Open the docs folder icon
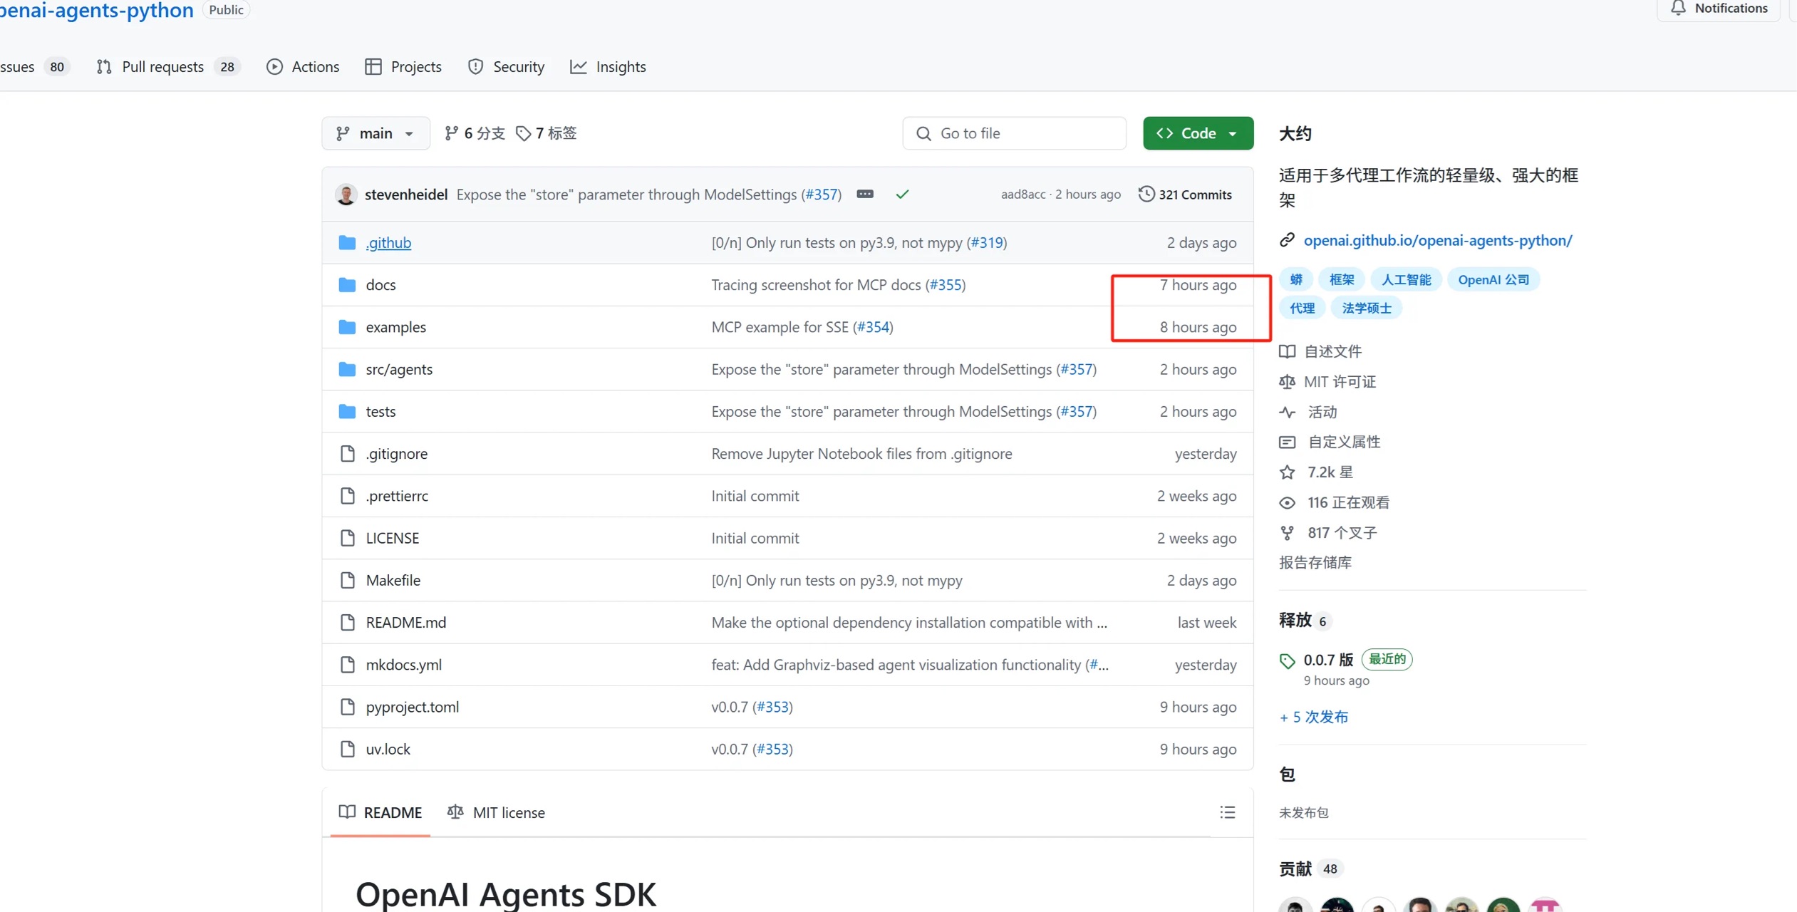Image resolution: width=1797 pixels, height=912 pixels. coord(347,284)
